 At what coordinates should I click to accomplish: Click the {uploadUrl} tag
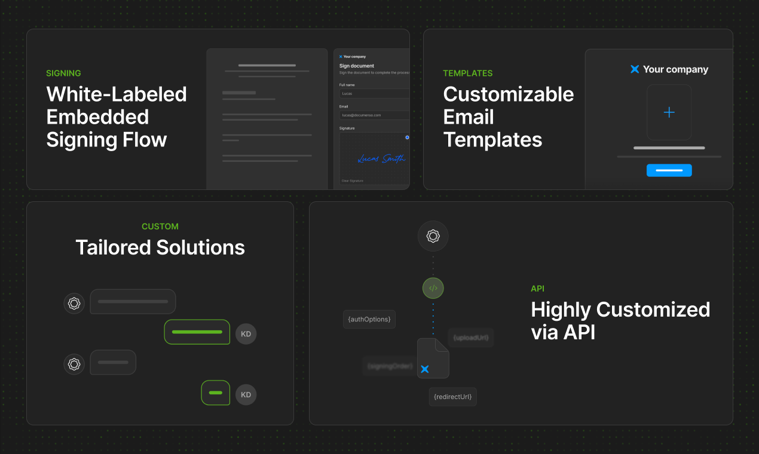471,338
